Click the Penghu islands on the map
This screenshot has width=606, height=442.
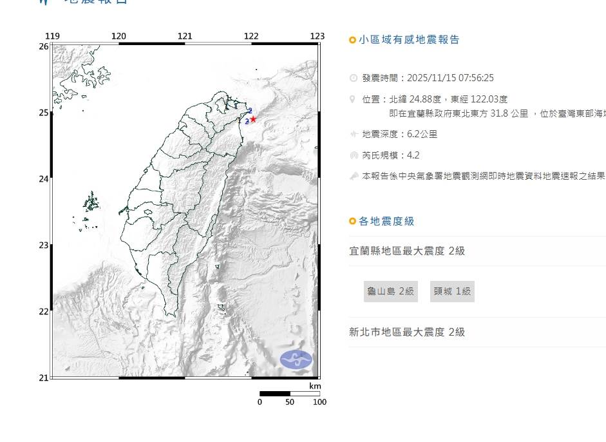click(x=91, y=205)
